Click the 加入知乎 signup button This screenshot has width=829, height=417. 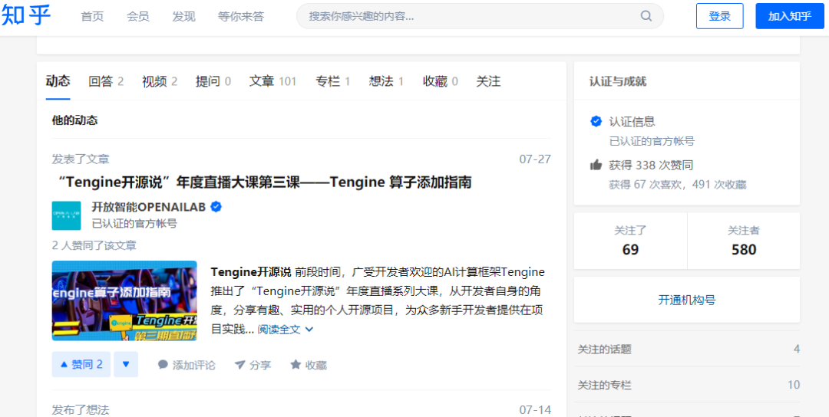789,16
